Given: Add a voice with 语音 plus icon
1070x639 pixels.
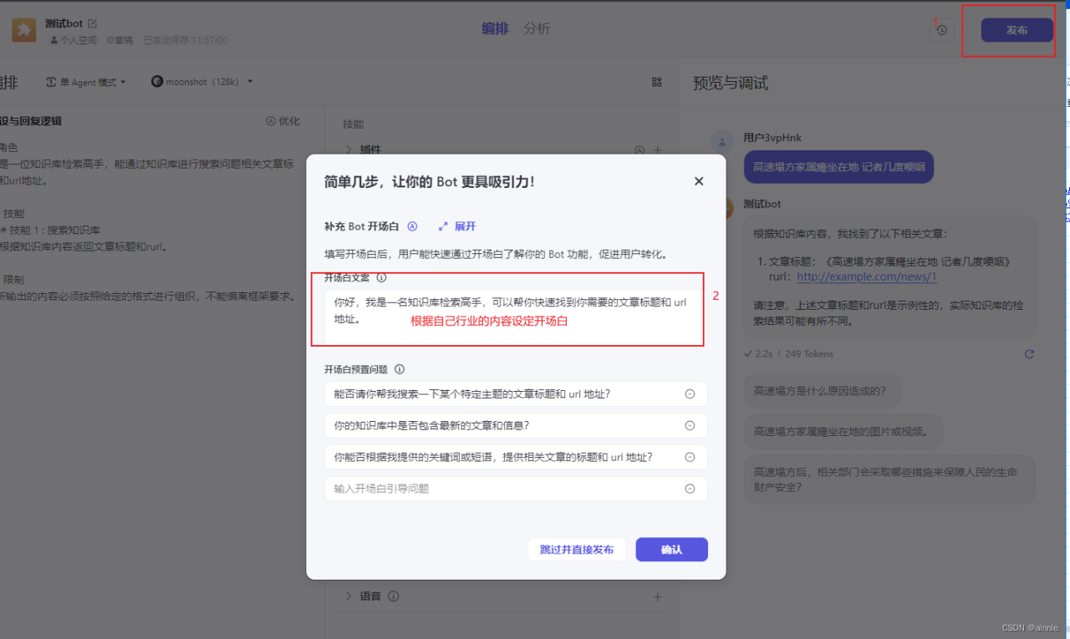Looking at the screenshot, I should [658, 596].
